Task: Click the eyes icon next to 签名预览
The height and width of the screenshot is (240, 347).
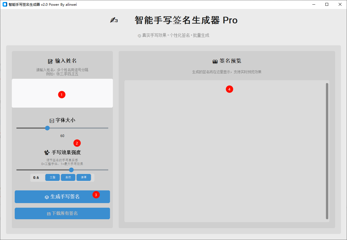Action: coord(215,61)
